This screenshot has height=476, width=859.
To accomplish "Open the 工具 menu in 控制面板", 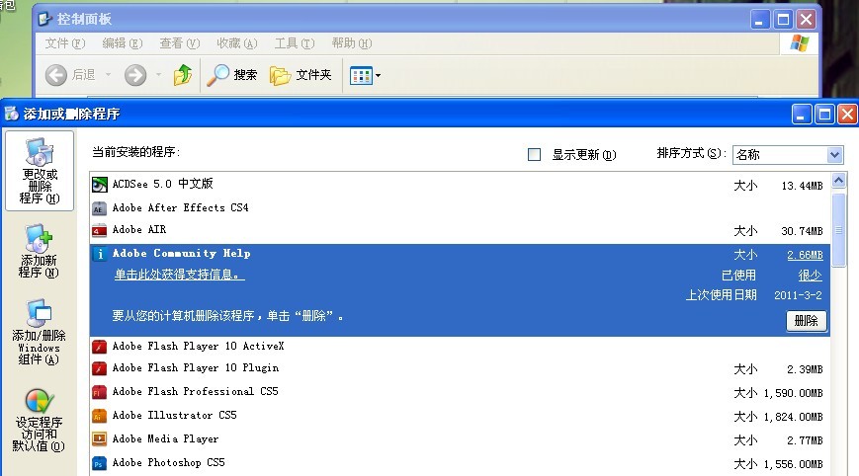I will coord(295,43).
